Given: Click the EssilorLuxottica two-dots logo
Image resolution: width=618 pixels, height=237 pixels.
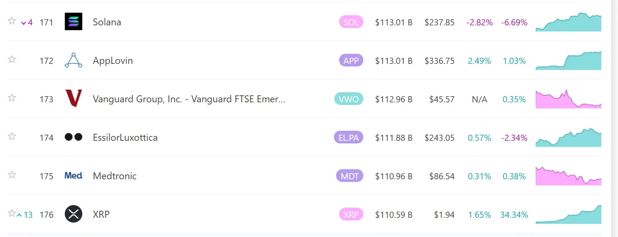Looking at the screenshot, I should point(73,137).
